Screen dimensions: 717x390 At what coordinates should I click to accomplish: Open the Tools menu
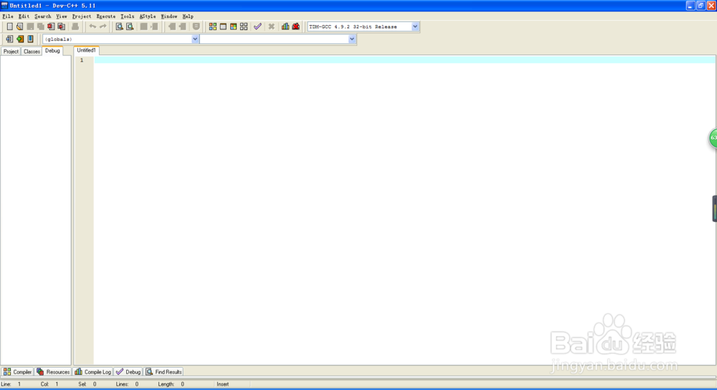click(127, 16)
